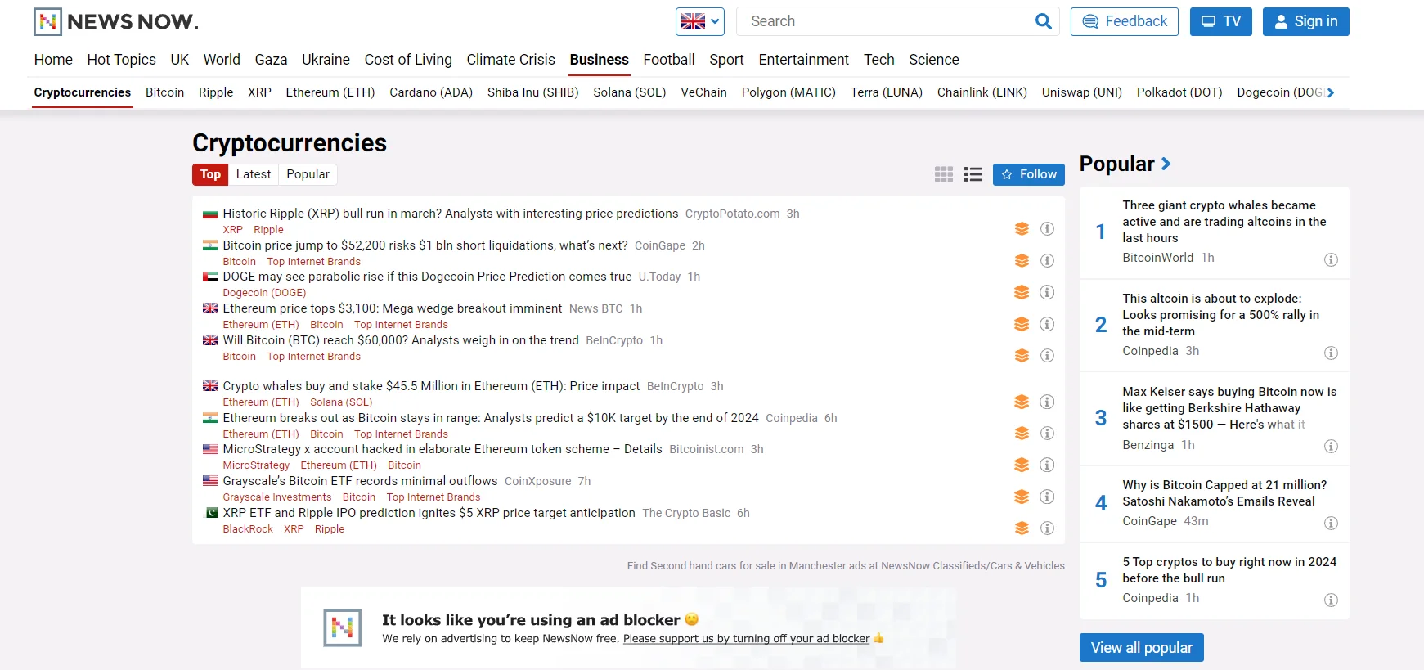Go to the Chainlink (LINK) subtopic

[982, 92]
